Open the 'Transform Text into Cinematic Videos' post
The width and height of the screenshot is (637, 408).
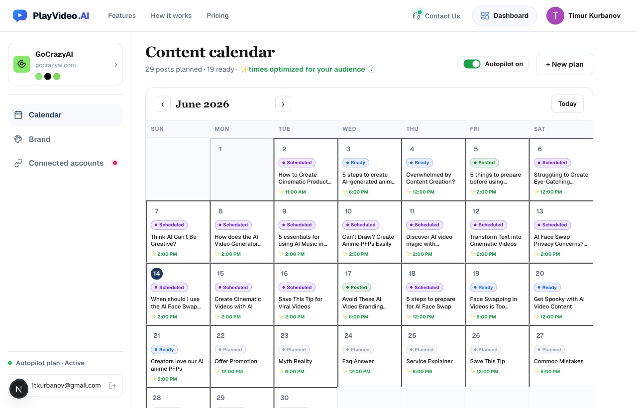tap(496, 240)
